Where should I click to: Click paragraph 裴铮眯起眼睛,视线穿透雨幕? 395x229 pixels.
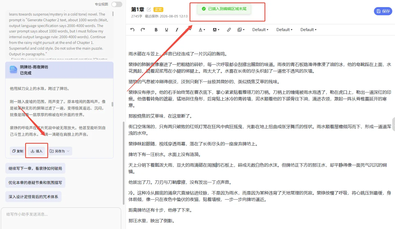[193, 144]
